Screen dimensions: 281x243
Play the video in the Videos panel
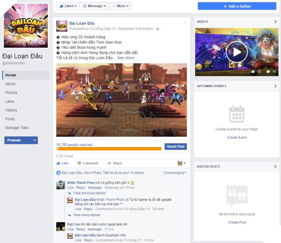point(237,52)
